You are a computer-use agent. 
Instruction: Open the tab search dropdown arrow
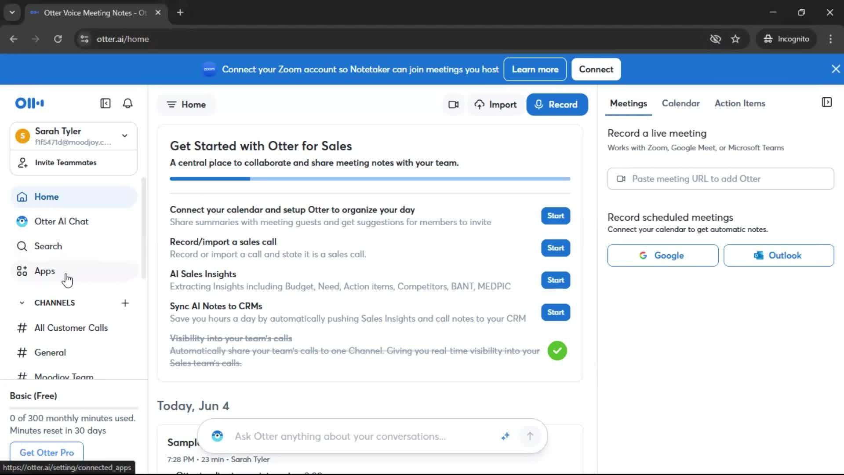point(12,13)
